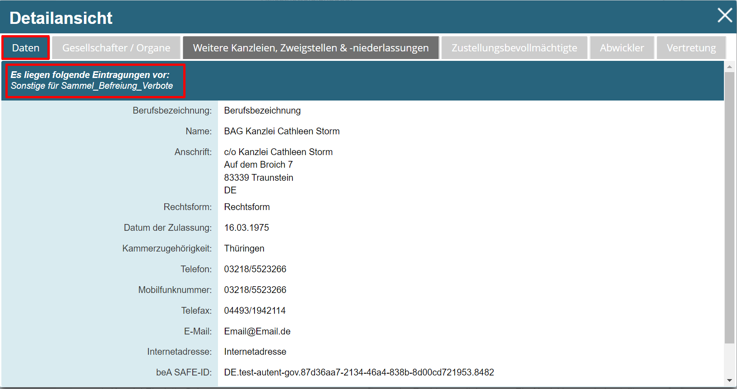The height and width of the screenshot is (389, 737).
Task: Click the name BAG Kanzlei Cathleen Storm
Action: pos(282,131)
